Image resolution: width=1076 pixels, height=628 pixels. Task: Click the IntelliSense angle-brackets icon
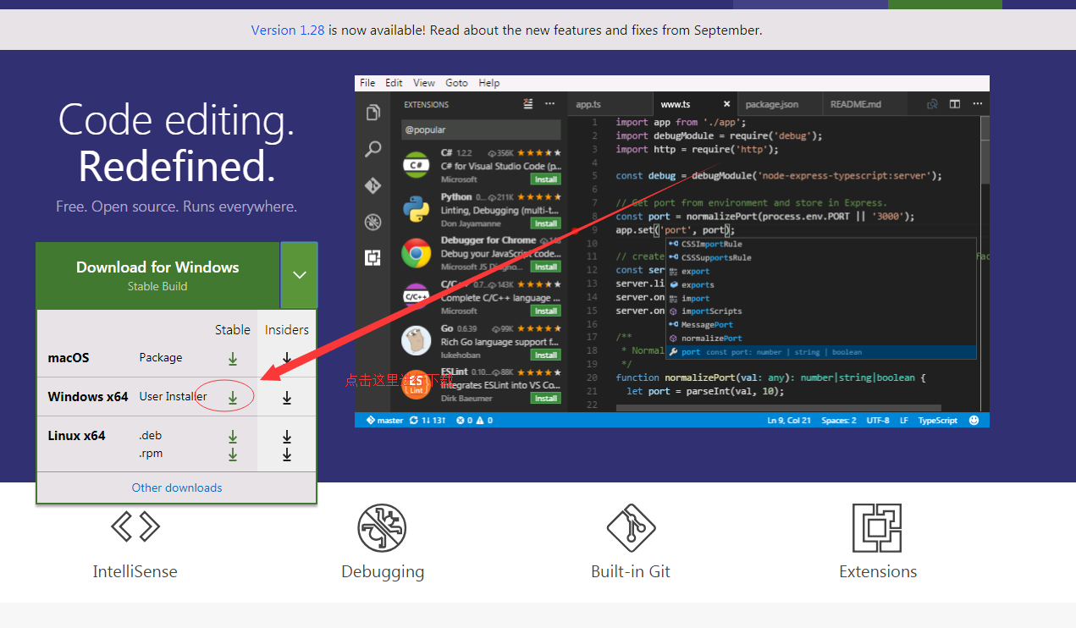point(135,526)
